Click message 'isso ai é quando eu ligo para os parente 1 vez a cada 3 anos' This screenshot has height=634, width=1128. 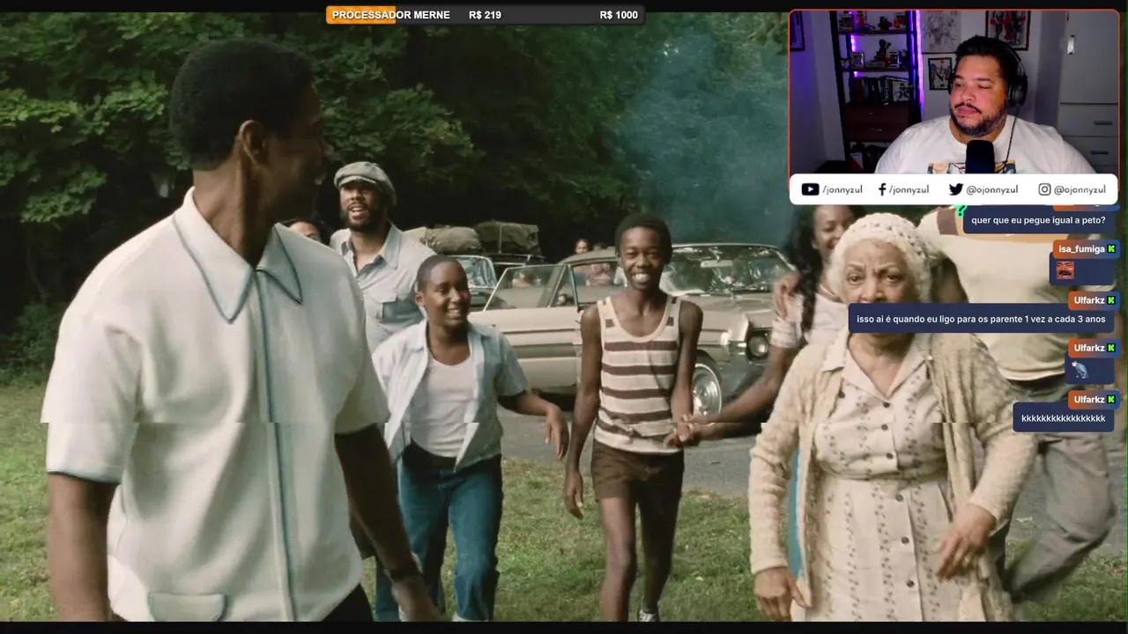981,319
